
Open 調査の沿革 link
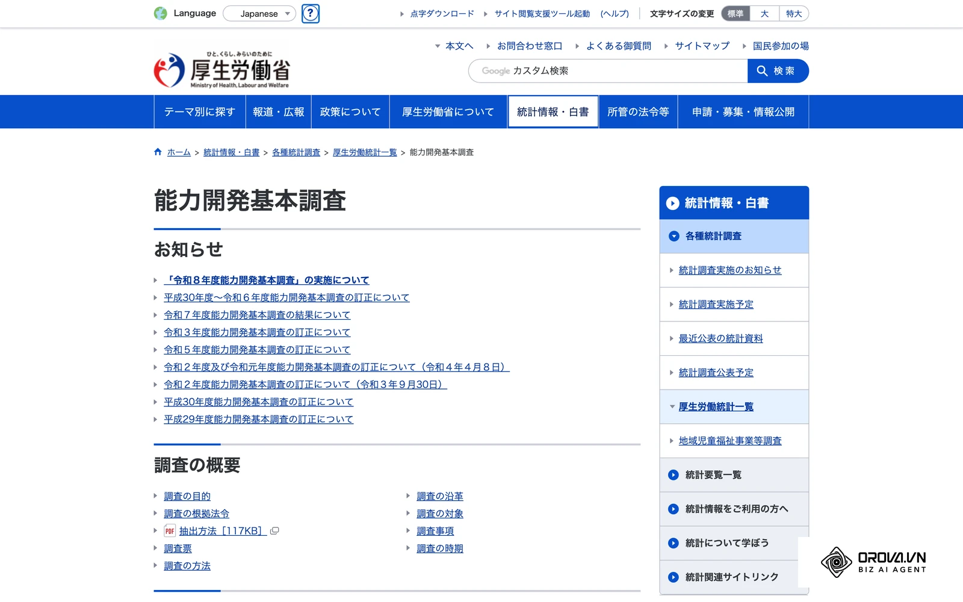[440, 497]
